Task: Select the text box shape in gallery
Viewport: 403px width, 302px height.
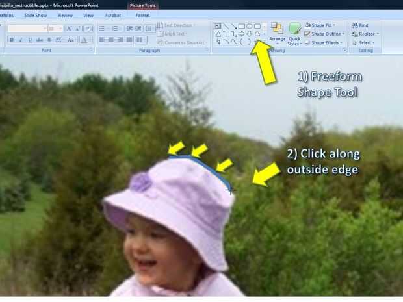Action: tap(218, 26)
